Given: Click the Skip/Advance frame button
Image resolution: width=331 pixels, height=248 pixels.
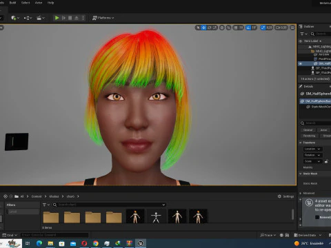Looking at the screenshot, I should click(x=63, y=18).
